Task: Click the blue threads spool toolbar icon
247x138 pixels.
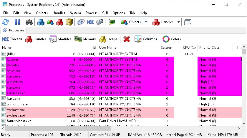Action: (x=90, y=22)
